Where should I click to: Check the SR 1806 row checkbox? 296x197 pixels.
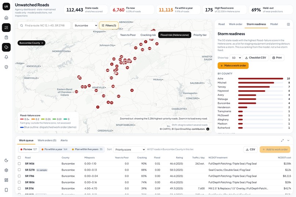tap(19, 182)
